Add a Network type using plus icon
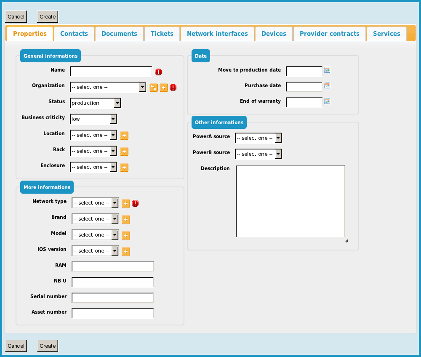 click(x=126, y=203)
